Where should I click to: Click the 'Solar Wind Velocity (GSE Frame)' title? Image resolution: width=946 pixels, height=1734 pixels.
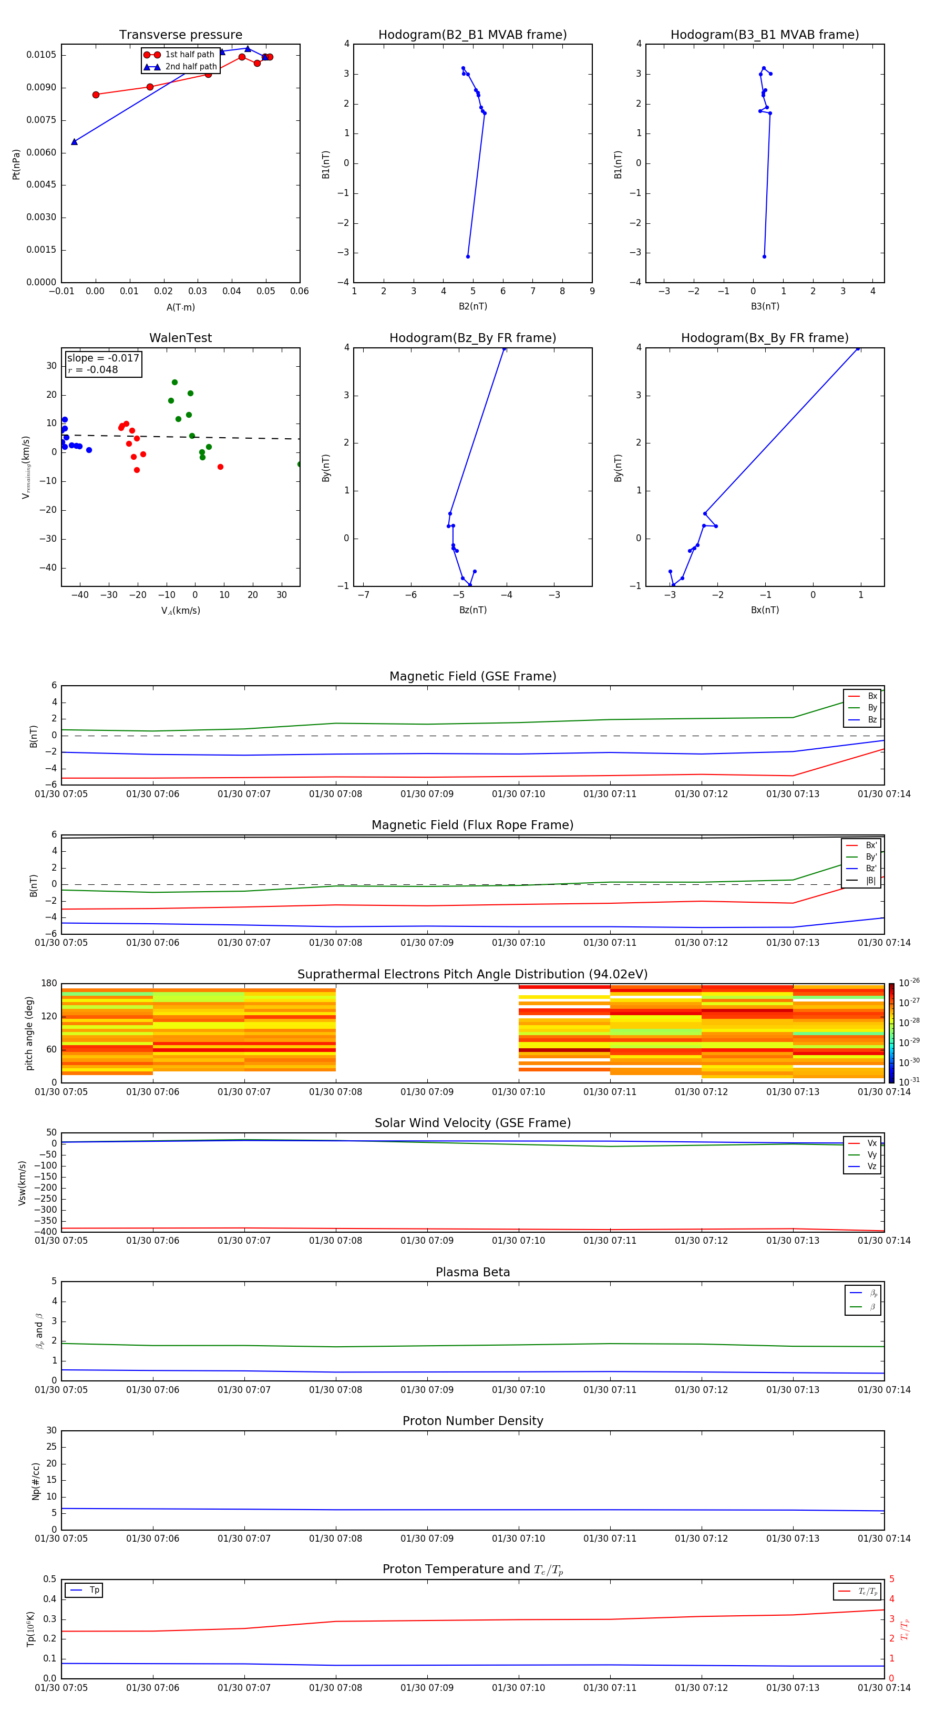pos(472,1123)
